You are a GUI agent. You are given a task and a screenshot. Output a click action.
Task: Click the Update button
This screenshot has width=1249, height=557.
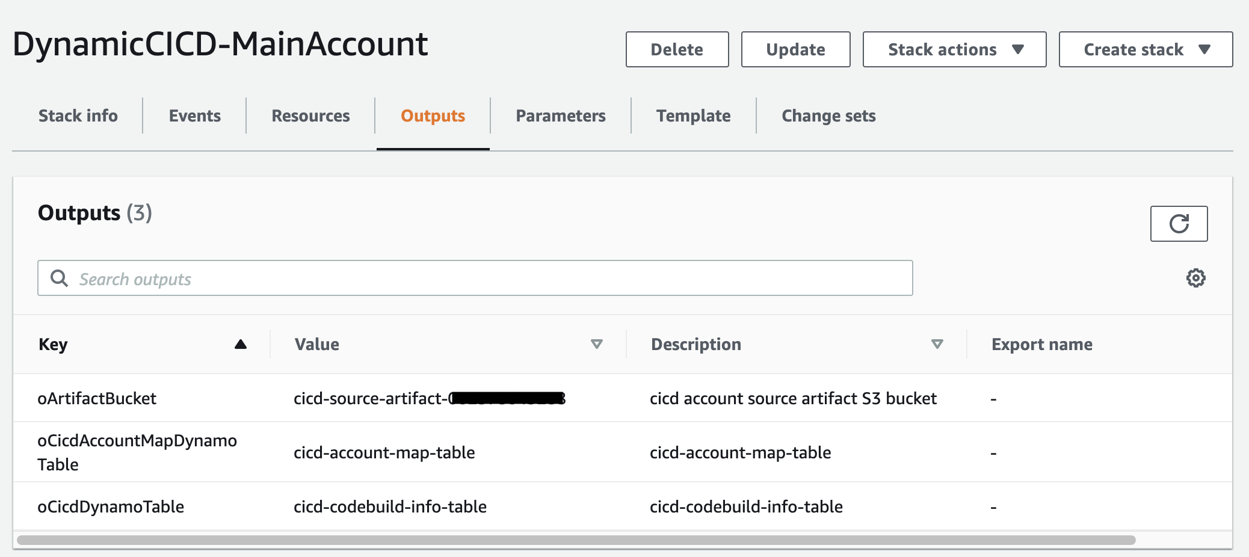click(x=795, y=49)
